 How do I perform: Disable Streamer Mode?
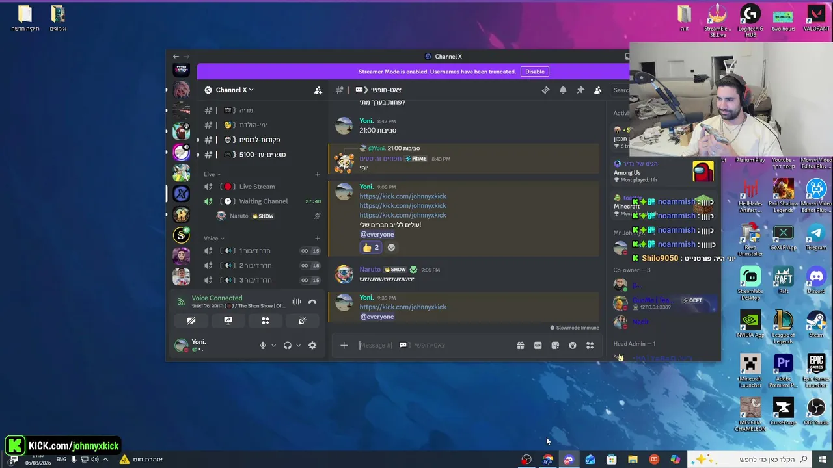pos(535,71)
